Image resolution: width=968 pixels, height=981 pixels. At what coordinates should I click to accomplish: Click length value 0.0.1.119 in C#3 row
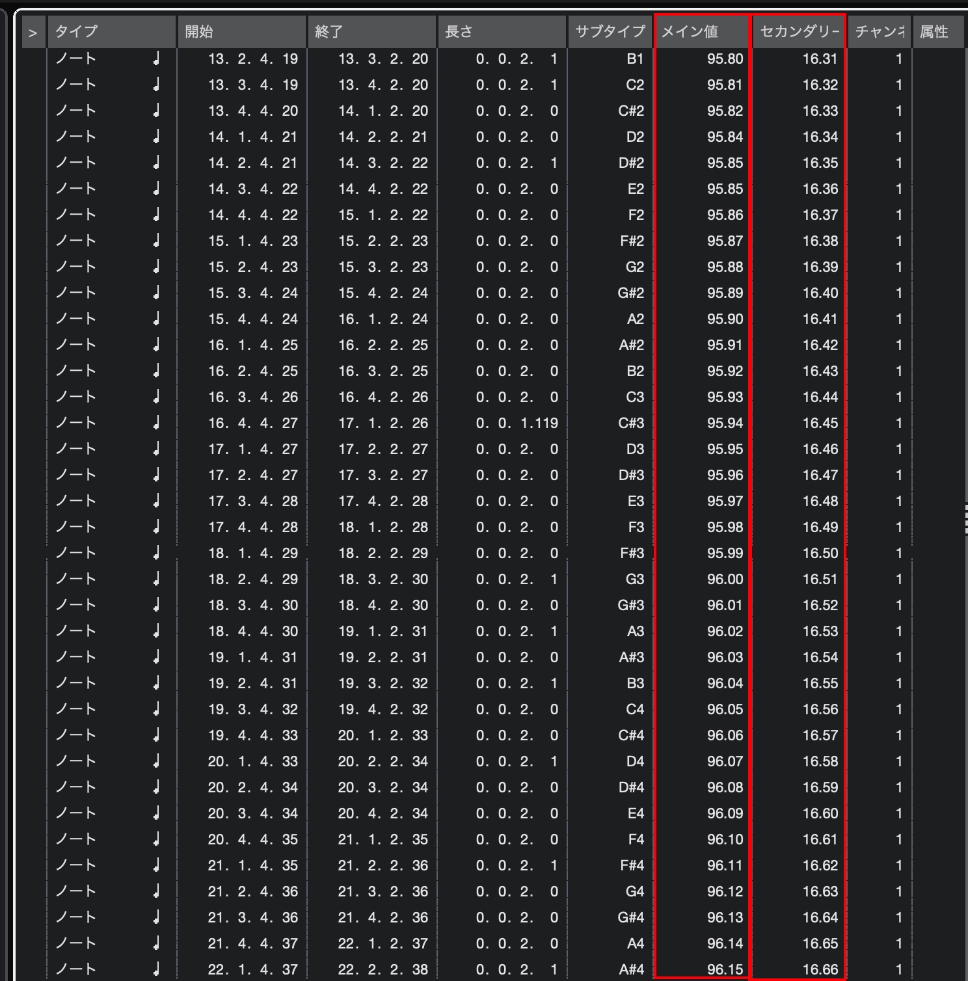517,423
